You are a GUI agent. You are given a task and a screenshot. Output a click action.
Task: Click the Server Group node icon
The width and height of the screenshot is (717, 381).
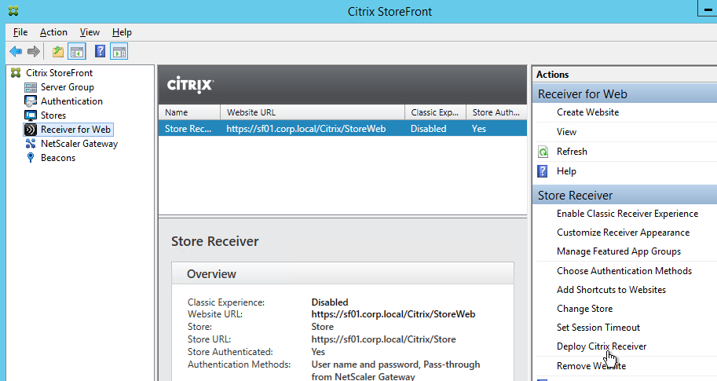(x=31, y=87)
